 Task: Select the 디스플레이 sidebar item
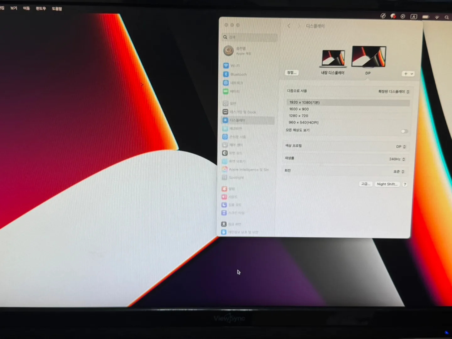tap(248, 120)
